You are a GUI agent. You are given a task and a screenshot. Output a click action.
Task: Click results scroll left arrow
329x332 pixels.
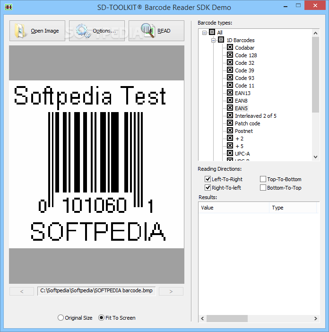pos(202,318)
